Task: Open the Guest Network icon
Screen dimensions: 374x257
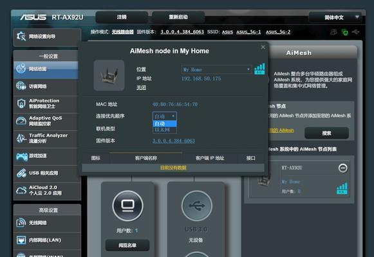Action: (21, 86)
